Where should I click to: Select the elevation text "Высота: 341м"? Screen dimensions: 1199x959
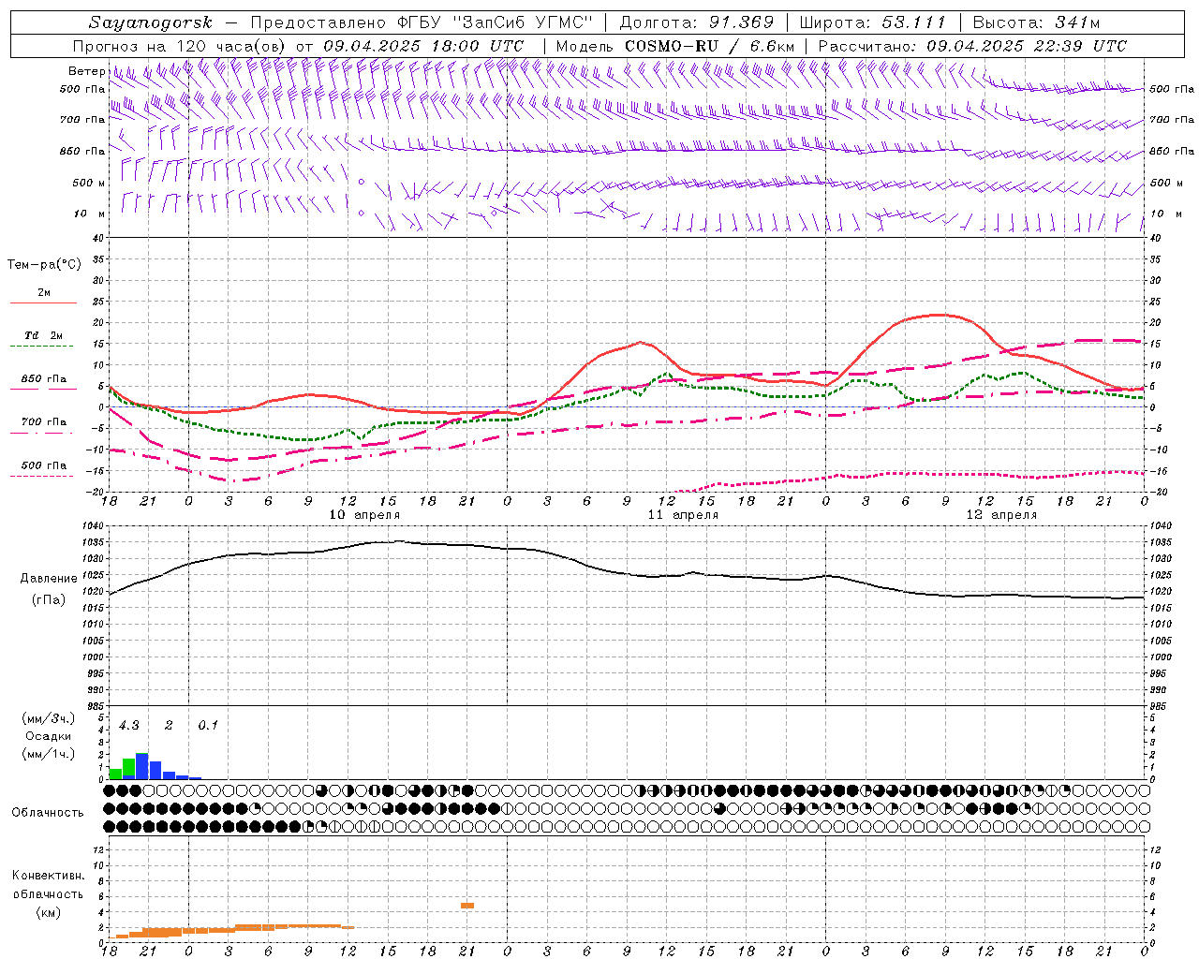[1036, 22]
